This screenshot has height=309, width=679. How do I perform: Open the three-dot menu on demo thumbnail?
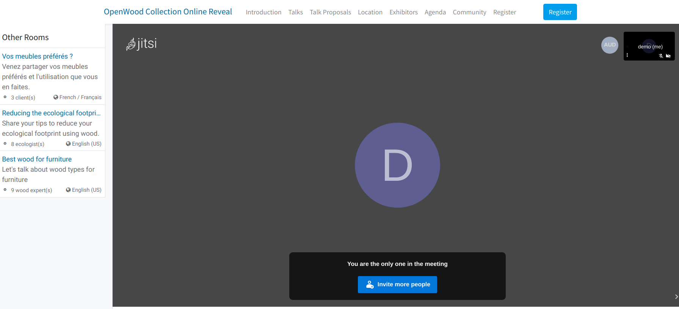(627, 55)
